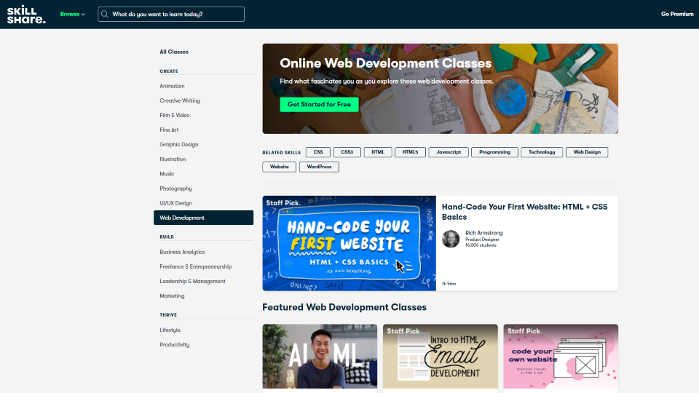Click 'Featured Web Development Classes' heading
Image resolution: width=699 pixels, height=393 pixels.
[344, 307]
